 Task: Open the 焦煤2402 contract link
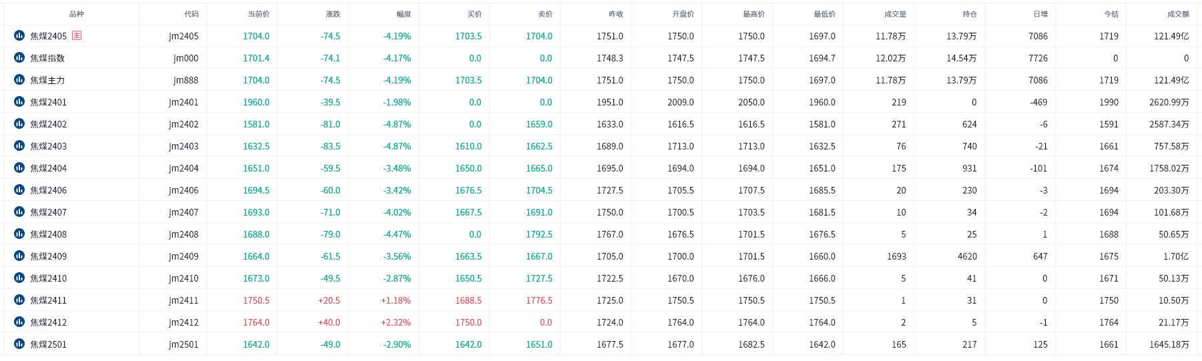pos(48,124)
